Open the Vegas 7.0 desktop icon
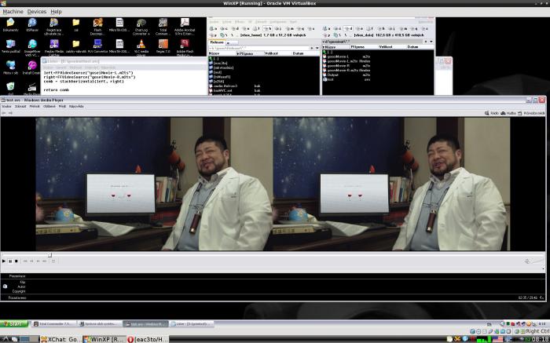This screenshot has width=550, height=343. (x=163, y=46)
